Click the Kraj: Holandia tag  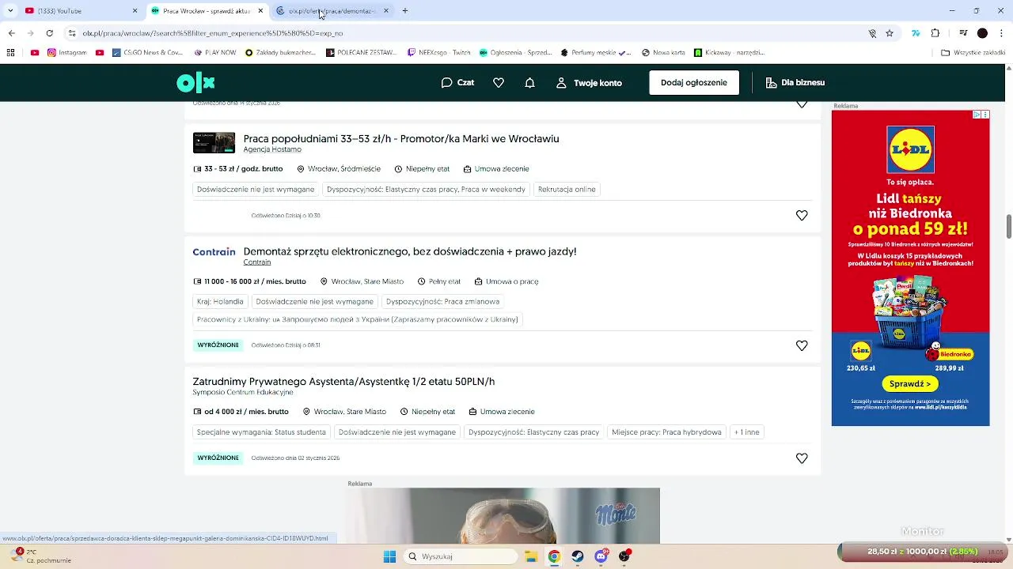pos(220,302)
